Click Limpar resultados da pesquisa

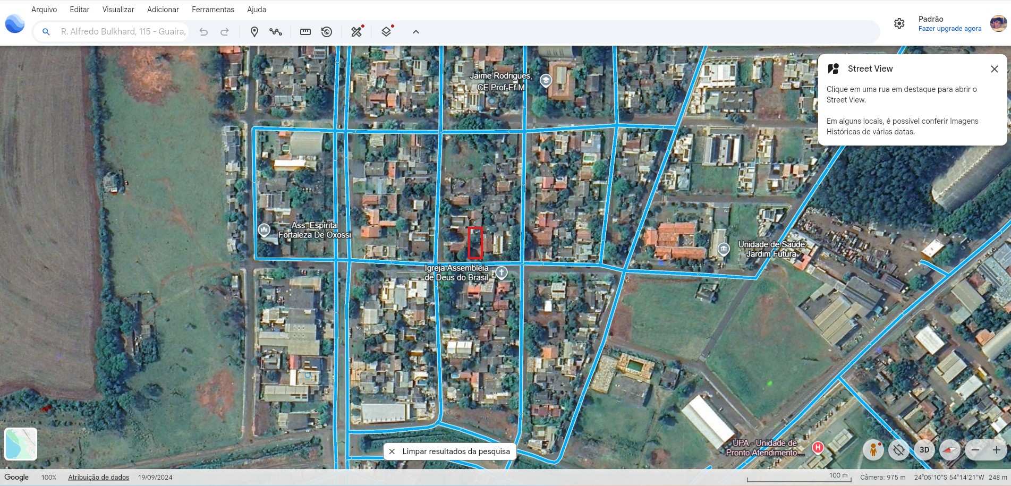[450, 451]
